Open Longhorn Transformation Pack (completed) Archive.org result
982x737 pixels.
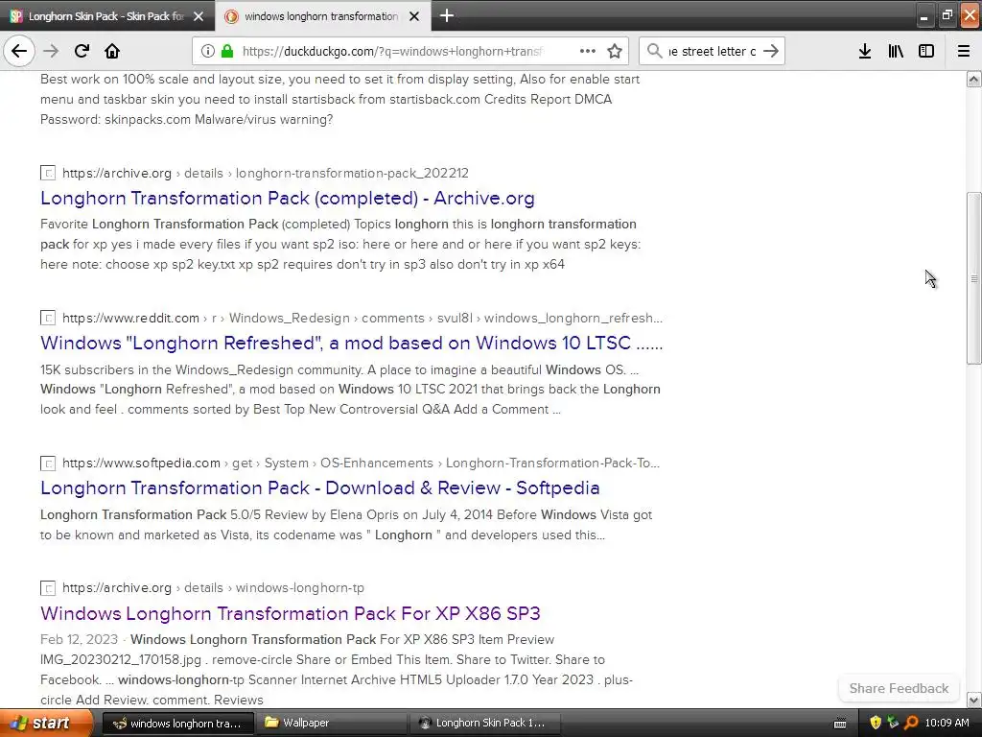(x=288, y=198)
